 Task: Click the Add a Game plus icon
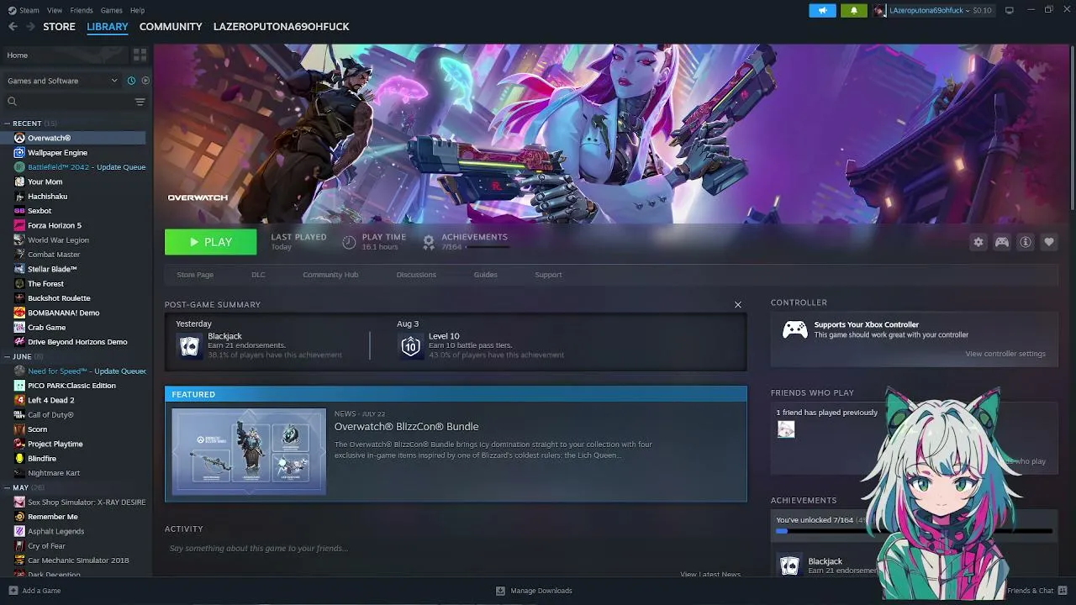coord(13,591)
